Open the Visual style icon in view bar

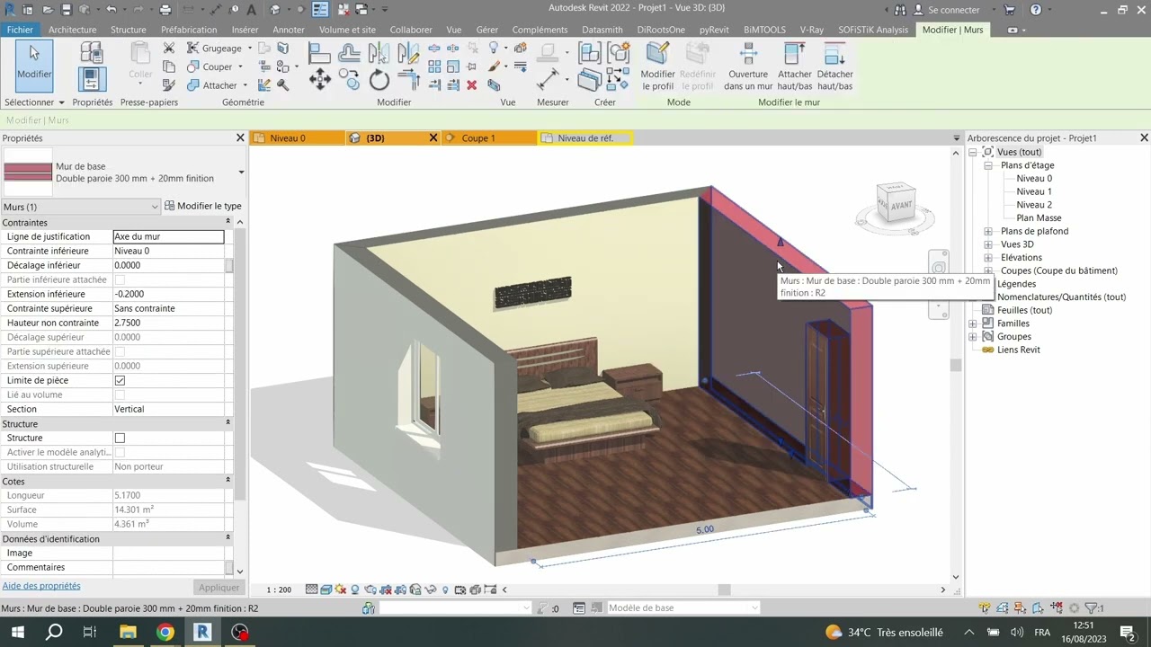[326, 589]
